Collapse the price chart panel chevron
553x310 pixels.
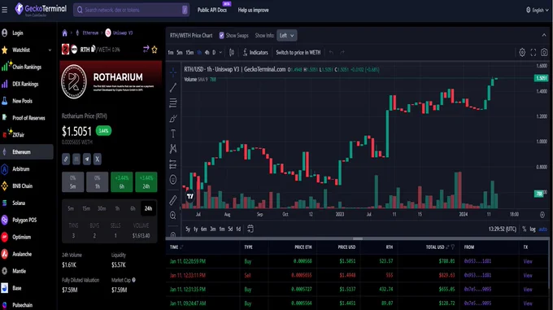(x=544, y=35)
